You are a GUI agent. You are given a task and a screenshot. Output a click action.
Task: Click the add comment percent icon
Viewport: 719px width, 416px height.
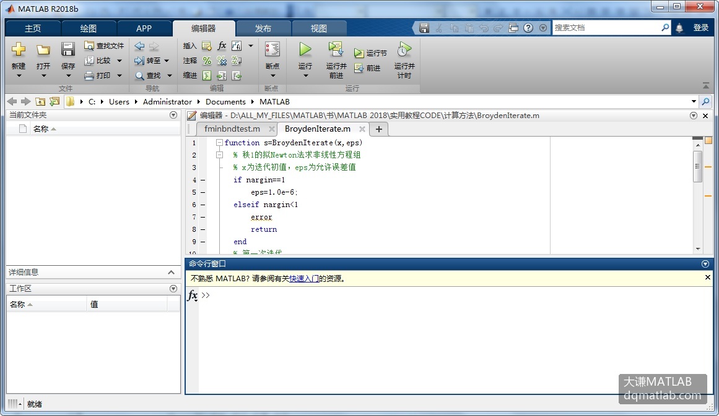pos(207,61)
